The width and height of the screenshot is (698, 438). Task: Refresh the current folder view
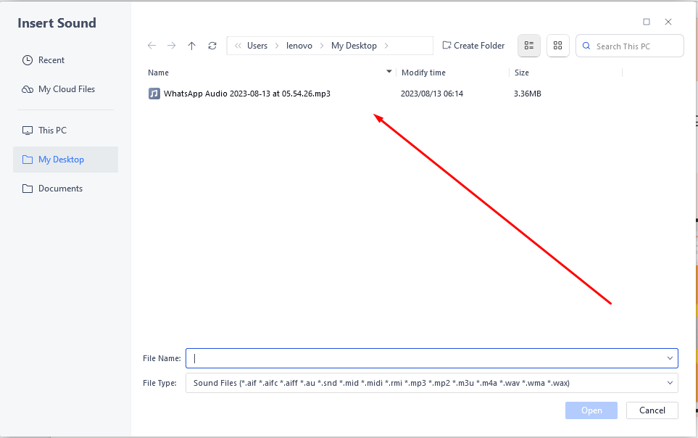[212, 45]
